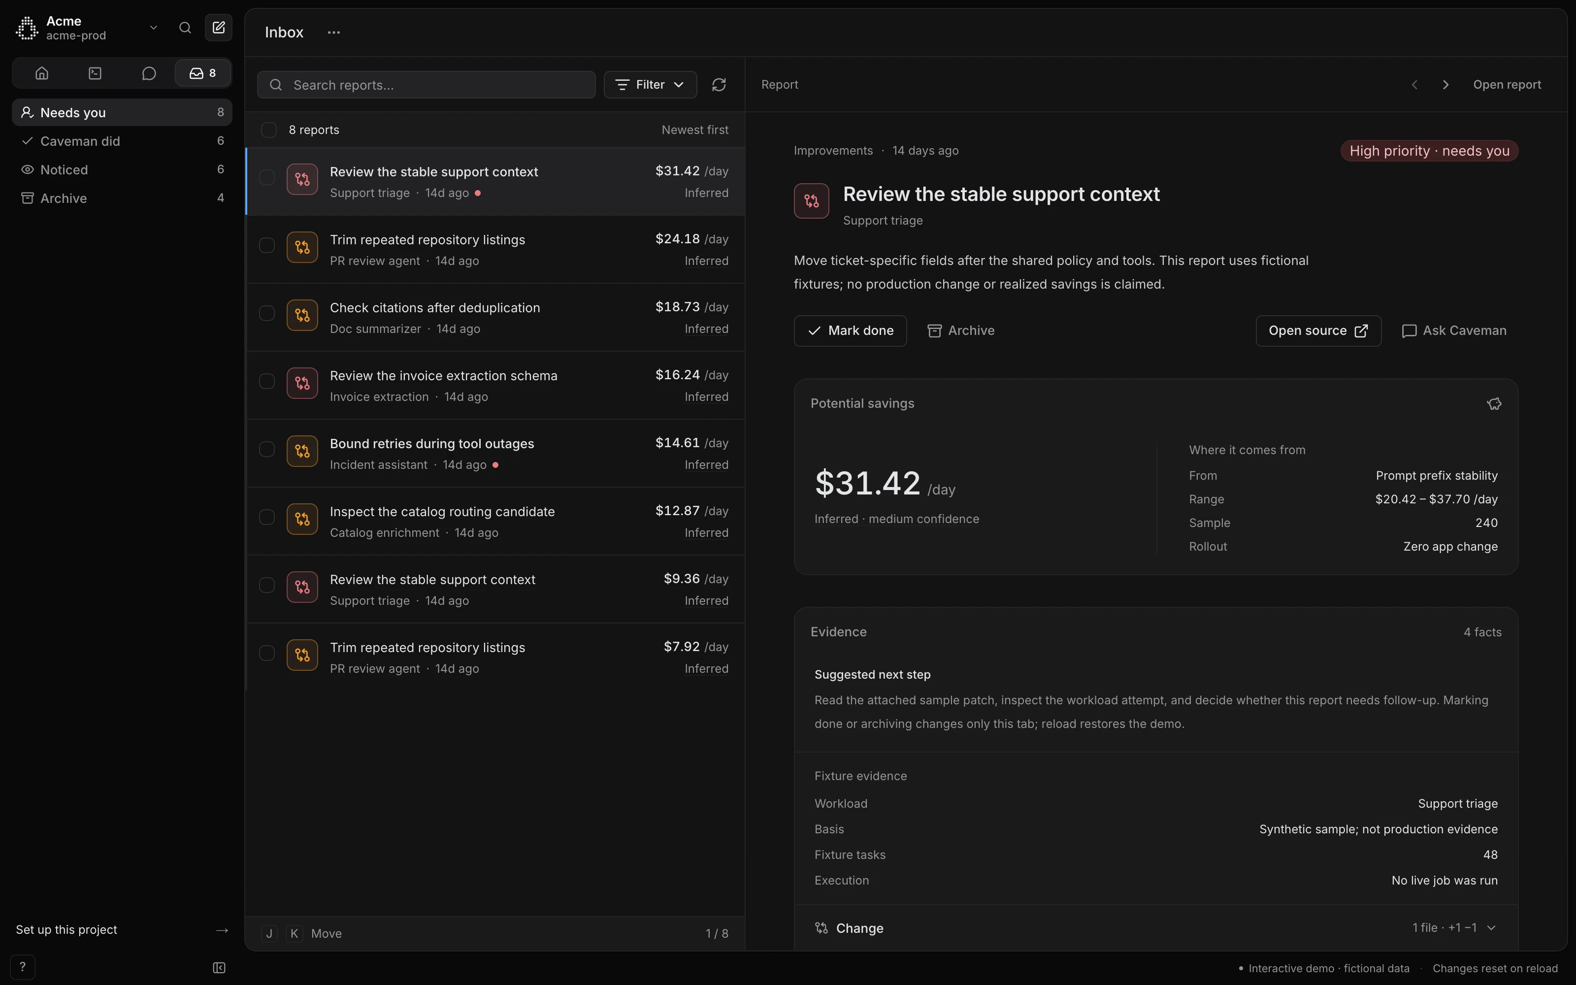Screen dimensions: 1576x985
Task: Click the Open report link
Action: pos(1507,85)
